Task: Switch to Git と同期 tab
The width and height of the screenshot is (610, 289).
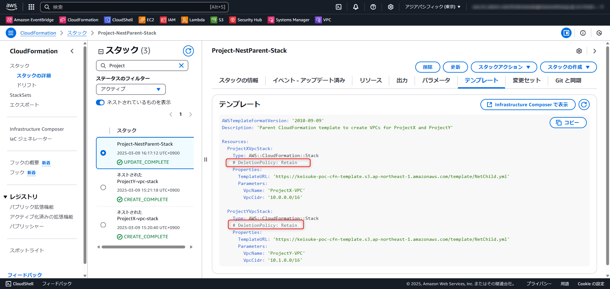Action: (568, 81)
